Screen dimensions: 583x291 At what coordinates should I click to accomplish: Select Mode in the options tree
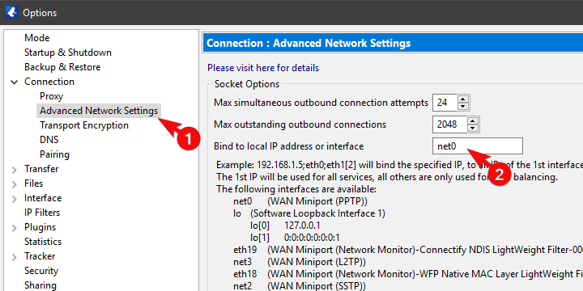[36, 38]
